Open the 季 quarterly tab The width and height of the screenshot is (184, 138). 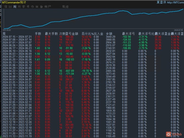pyautogui.click(x=24, y=7)
